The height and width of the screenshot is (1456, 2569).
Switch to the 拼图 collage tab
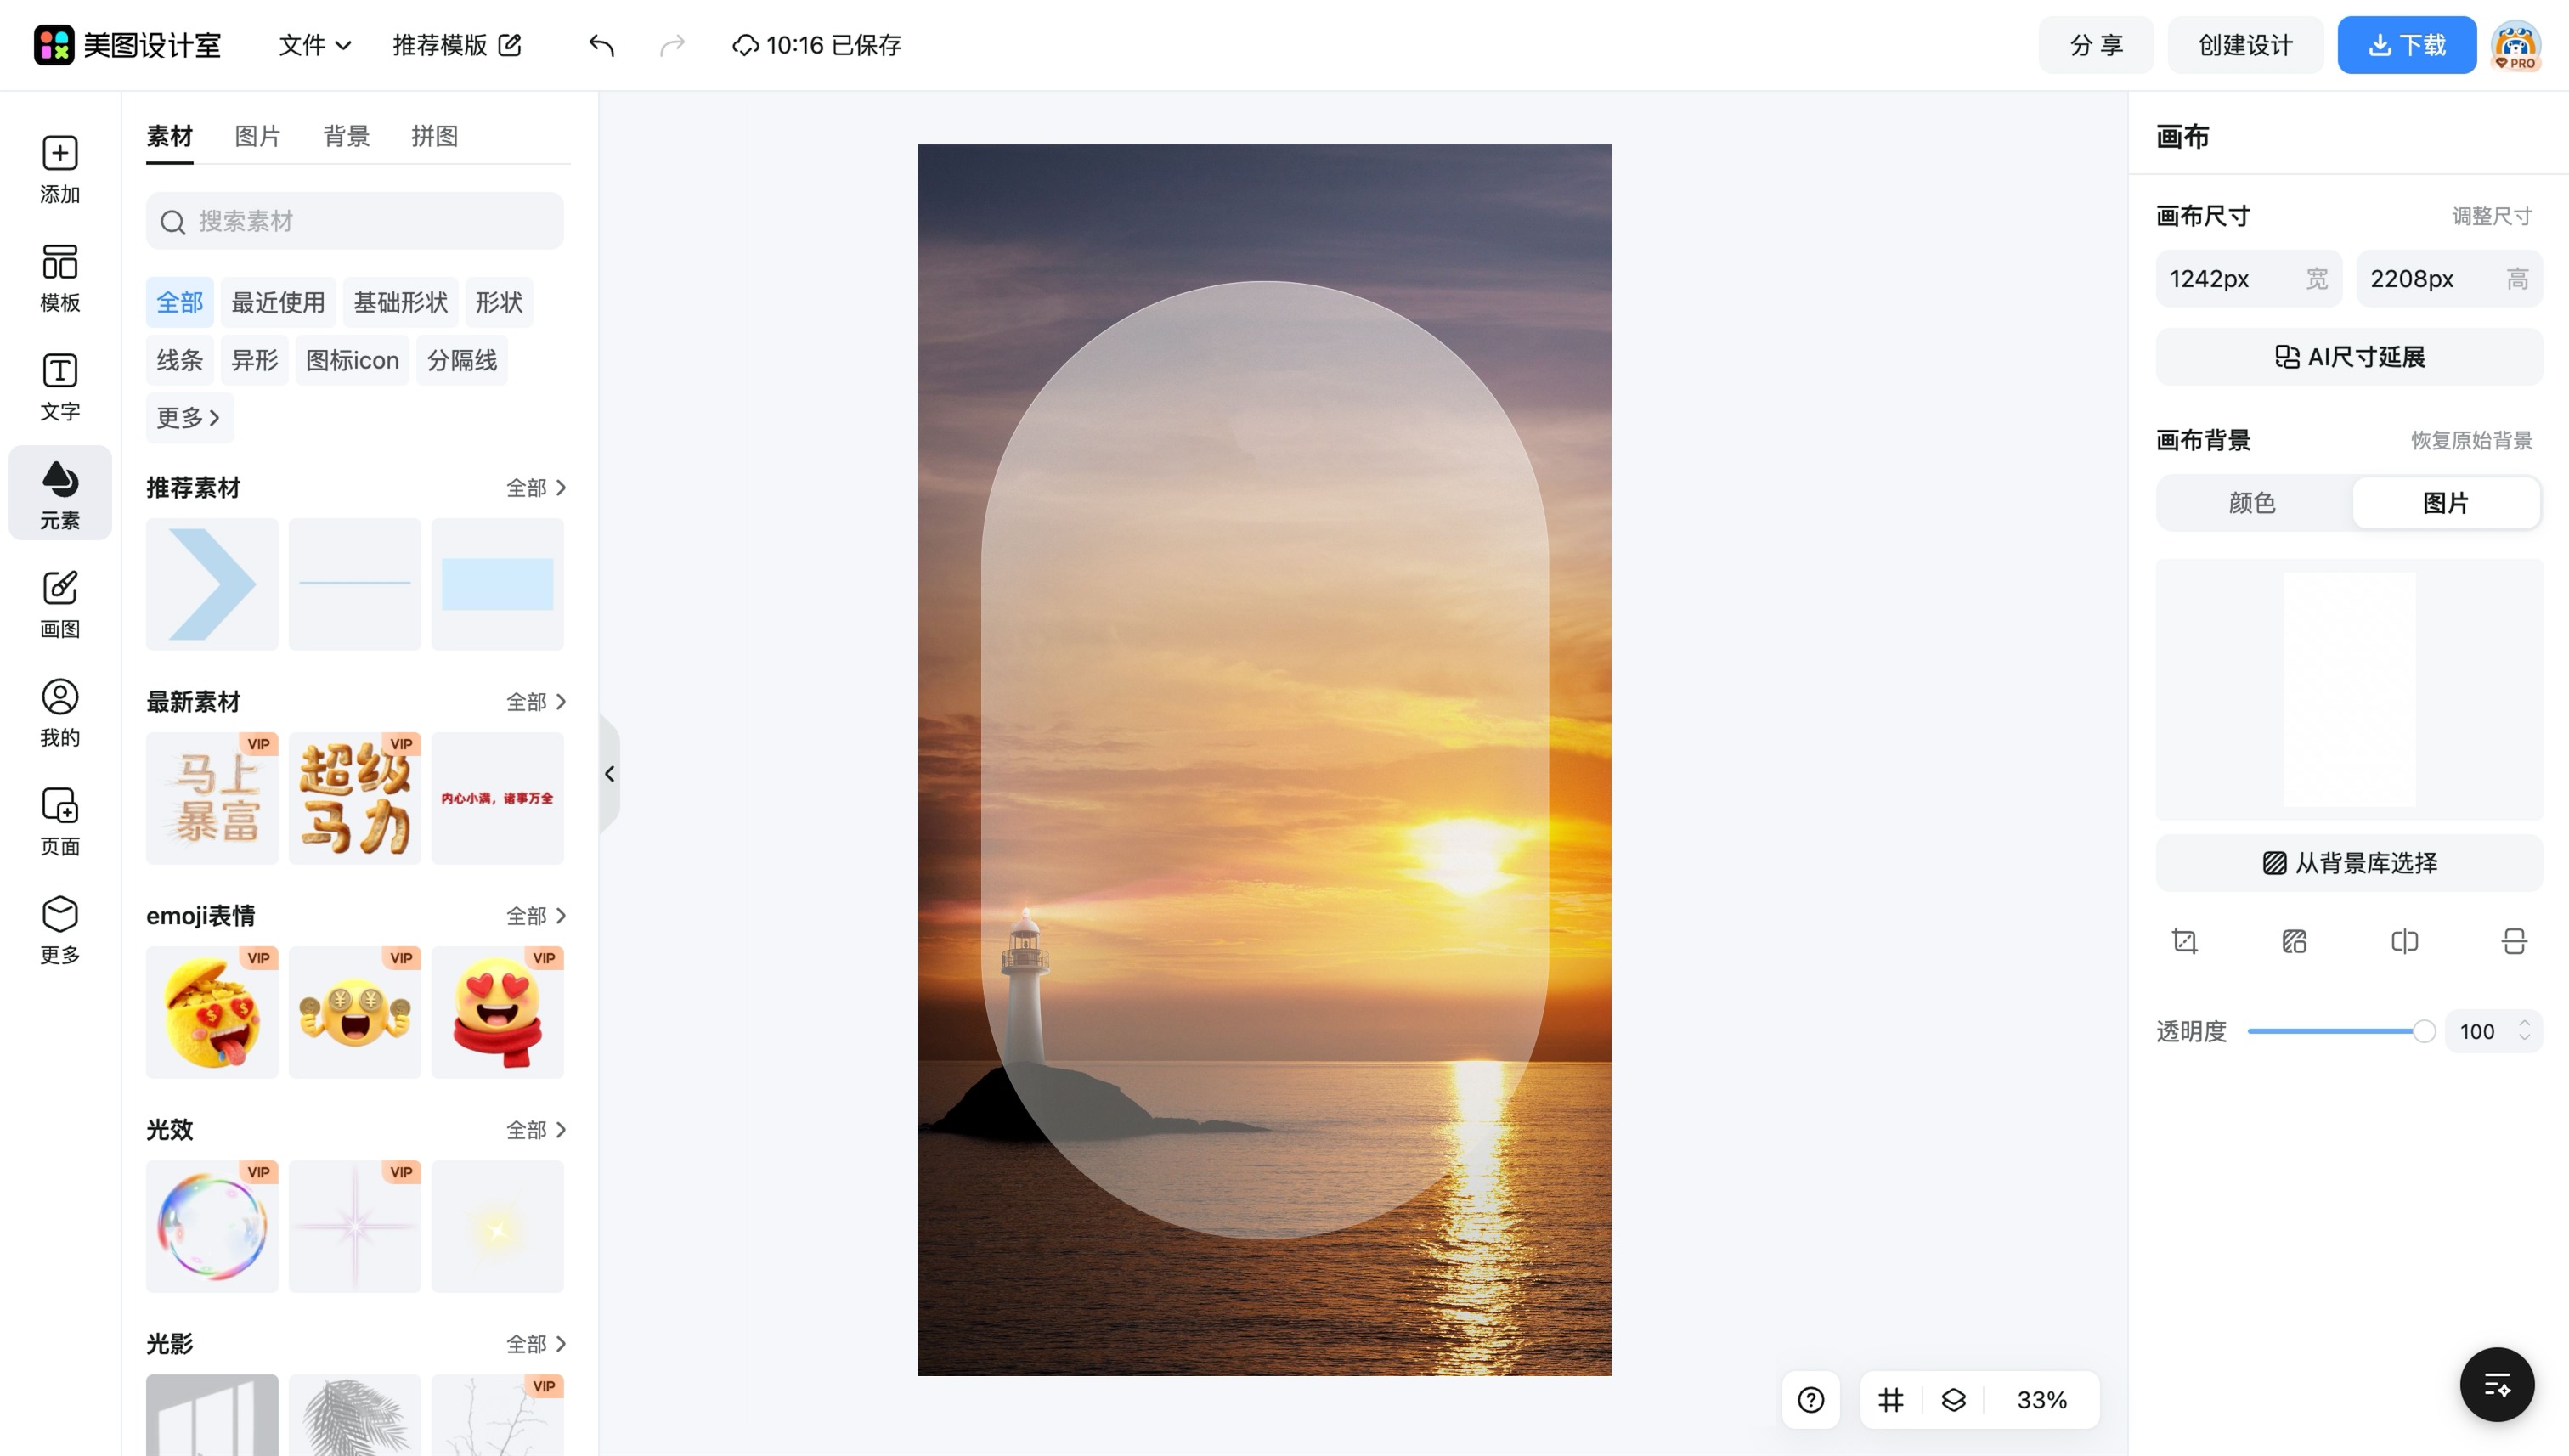point(434,136)
